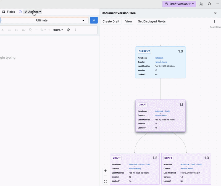The height and width of the screenshot is (186, 221).
Task: Open the View menu in version tree
Action: pyautogui.click(x=128, y=22)
